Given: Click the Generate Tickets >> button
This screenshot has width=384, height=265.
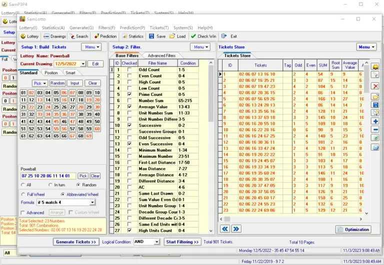Looking at the screenshot, I should pyautogui.click(x=76, y=242).
